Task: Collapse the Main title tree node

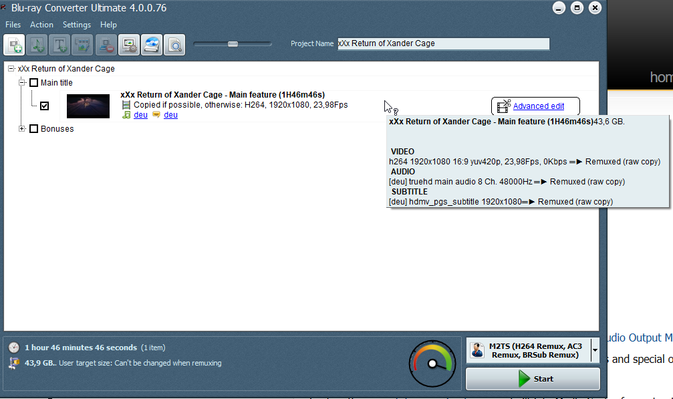Action: tap(22, 82)
